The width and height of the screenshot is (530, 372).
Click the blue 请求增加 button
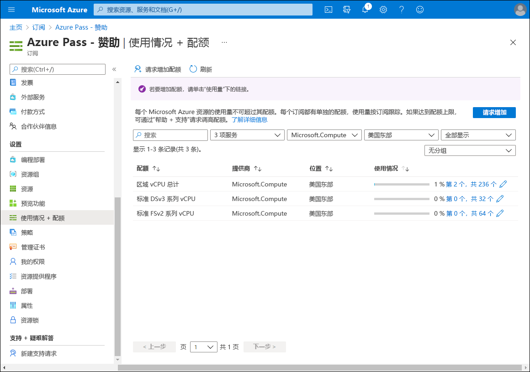(x=494, y=112)
